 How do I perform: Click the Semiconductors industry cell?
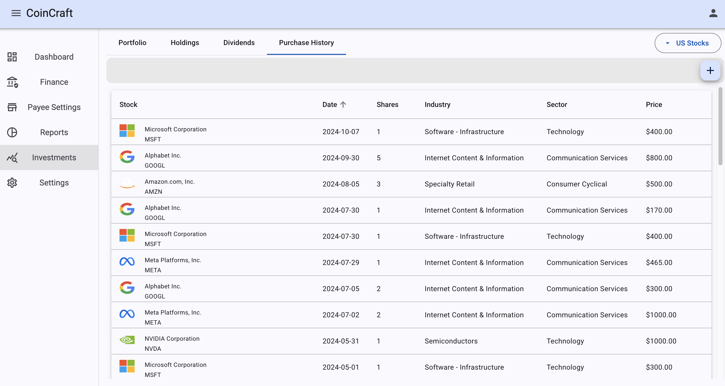coord(451,341)
